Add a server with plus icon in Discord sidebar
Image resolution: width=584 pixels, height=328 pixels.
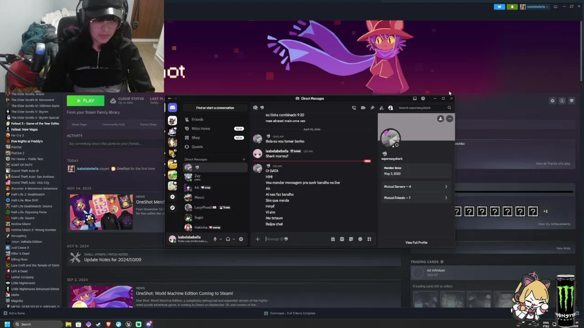[x=172, y=197]
